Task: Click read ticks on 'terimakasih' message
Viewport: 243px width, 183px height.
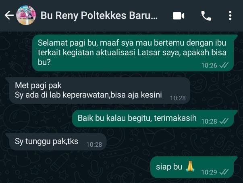Action: [x=224, y=121]
